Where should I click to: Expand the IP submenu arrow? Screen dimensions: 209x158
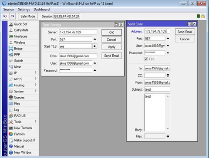[36, 72]
